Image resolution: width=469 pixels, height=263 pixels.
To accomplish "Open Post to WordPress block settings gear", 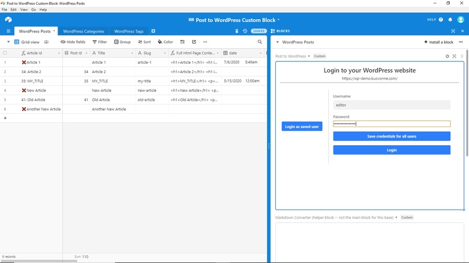I will (x=447, y=56).
